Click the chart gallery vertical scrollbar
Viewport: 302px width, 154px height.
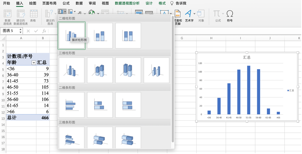point(173,82)
